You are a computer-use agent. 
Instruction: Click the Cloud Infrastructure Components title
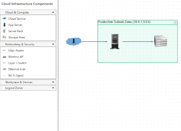pos(27,4)
